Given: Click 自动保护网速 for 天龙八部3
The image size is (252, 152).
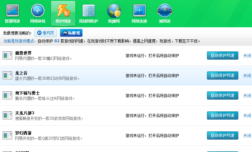Looking at the screenshot, I should click(222, 116).
